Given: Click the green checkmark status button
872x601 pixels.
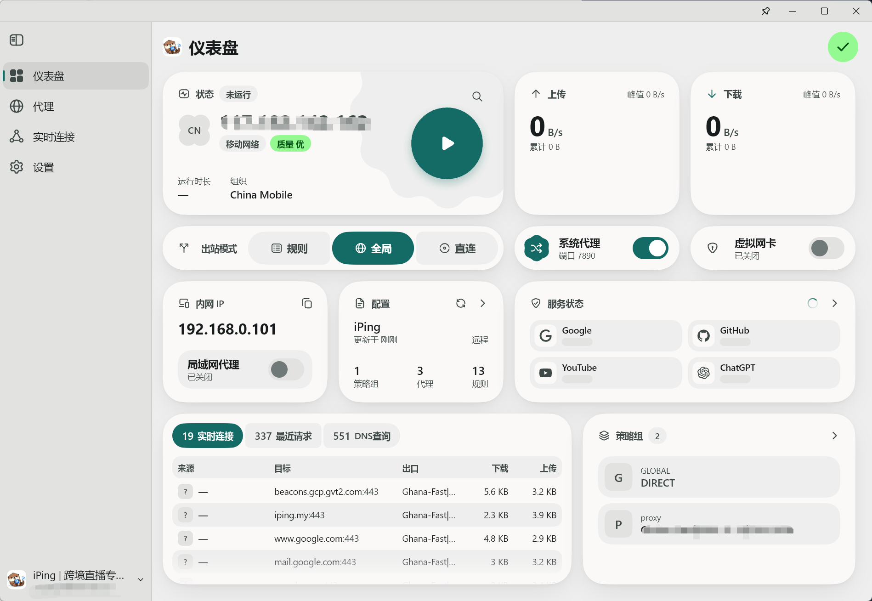Looking at the screenshot, I should [x=843, y=47].
